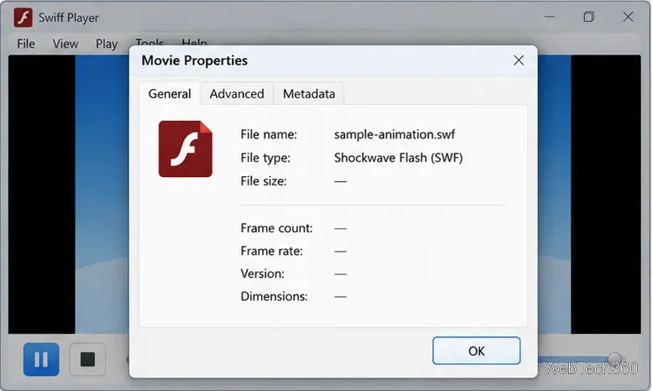Pause playback with the blue pause button
The height and width of the screenshot is (391, 653).
click(x=41, y=359)
